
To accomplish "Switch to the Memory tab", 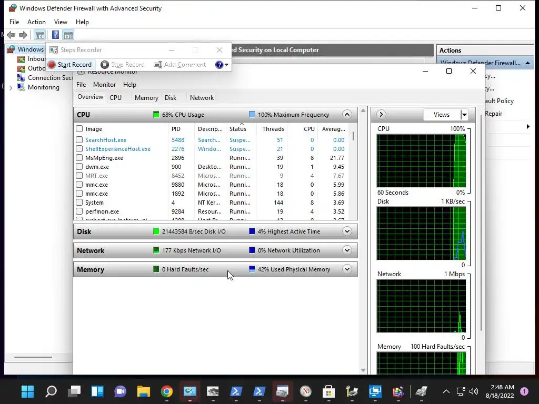I will click(x=146, y=97).
